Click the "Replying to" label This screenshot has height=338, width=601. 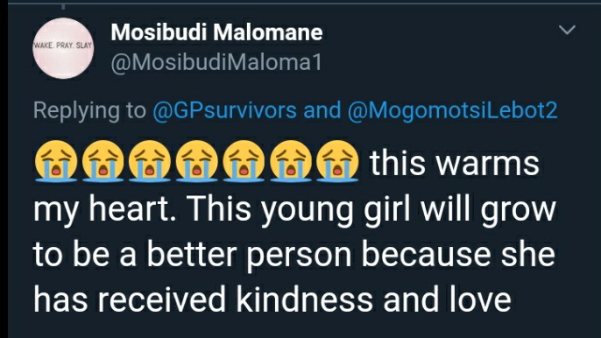[89, 110]
